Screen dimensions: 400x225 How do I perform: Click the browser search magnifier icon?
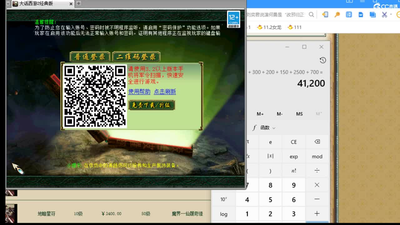pyautogui.click(x=311, y=15)
